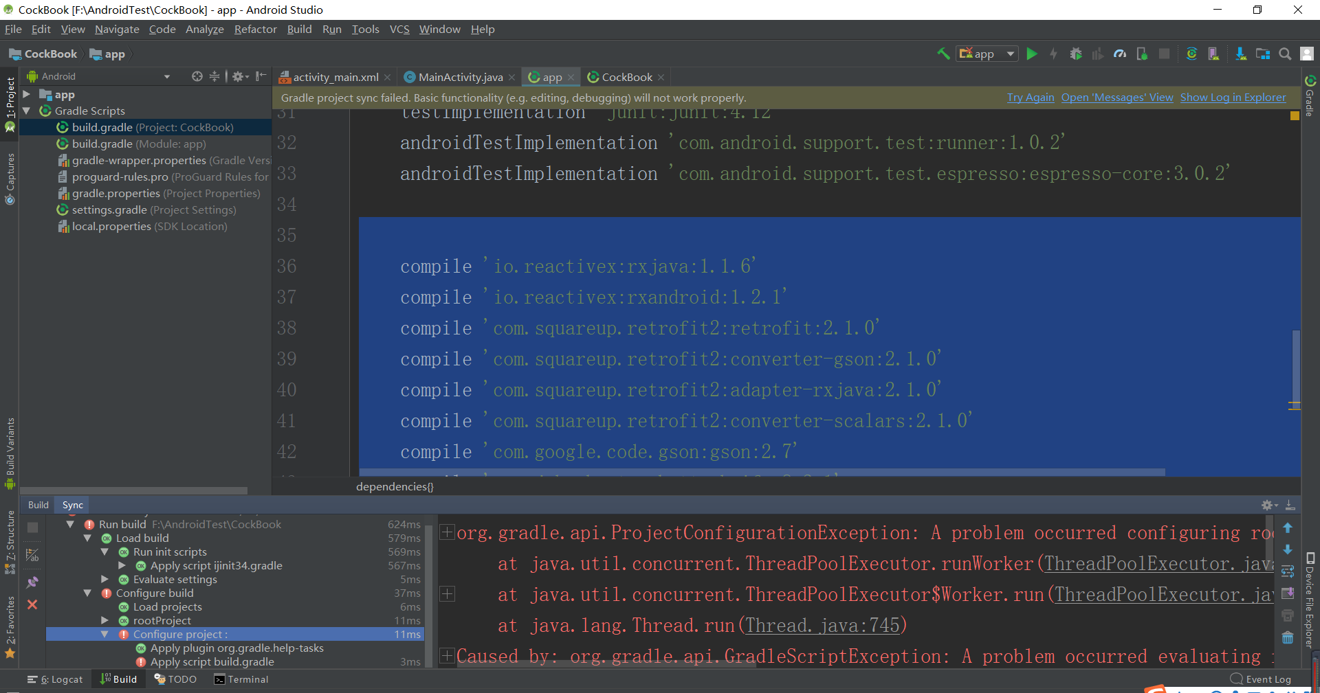Screen dimensions: 1320x693
Task: Open the Logcat tool window button
Action: (55, 679)
